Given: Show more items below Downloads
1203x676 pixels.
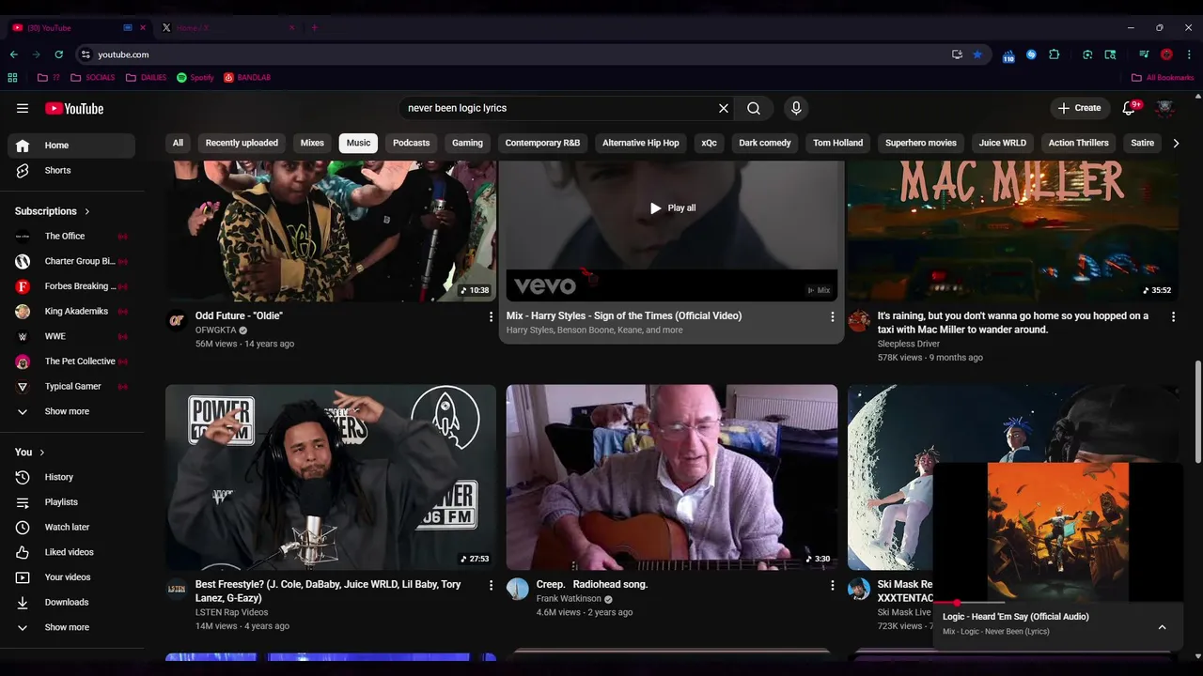Looking at the screenshot, I should coord(71,627).
